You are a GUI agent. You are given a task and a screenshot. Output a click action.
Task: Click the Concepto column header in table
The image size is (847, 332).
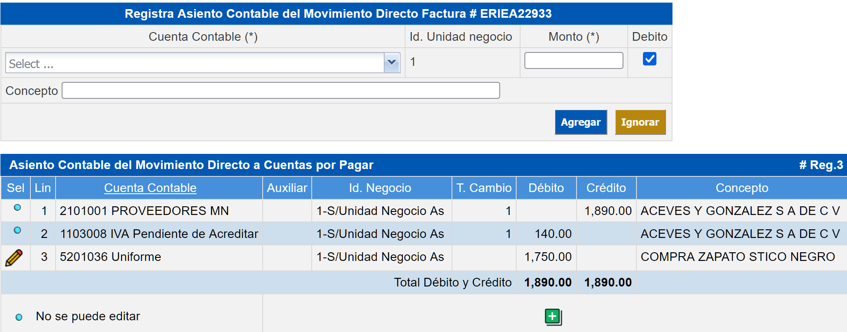[742, 188]
